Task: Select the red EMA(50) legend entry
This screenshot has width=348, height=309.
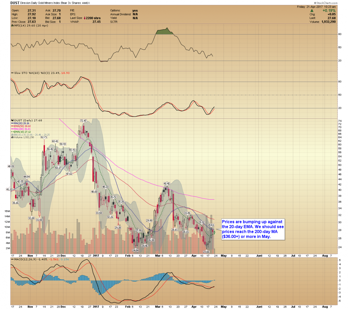Action: pyautogui.click(x=22, y=126)
